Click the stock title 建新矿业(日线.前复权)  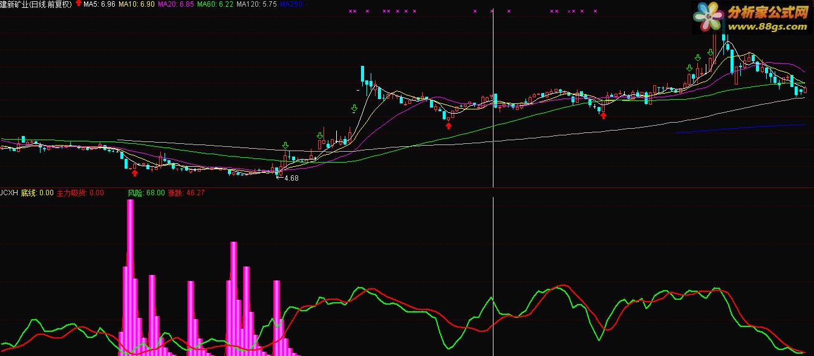36,4
